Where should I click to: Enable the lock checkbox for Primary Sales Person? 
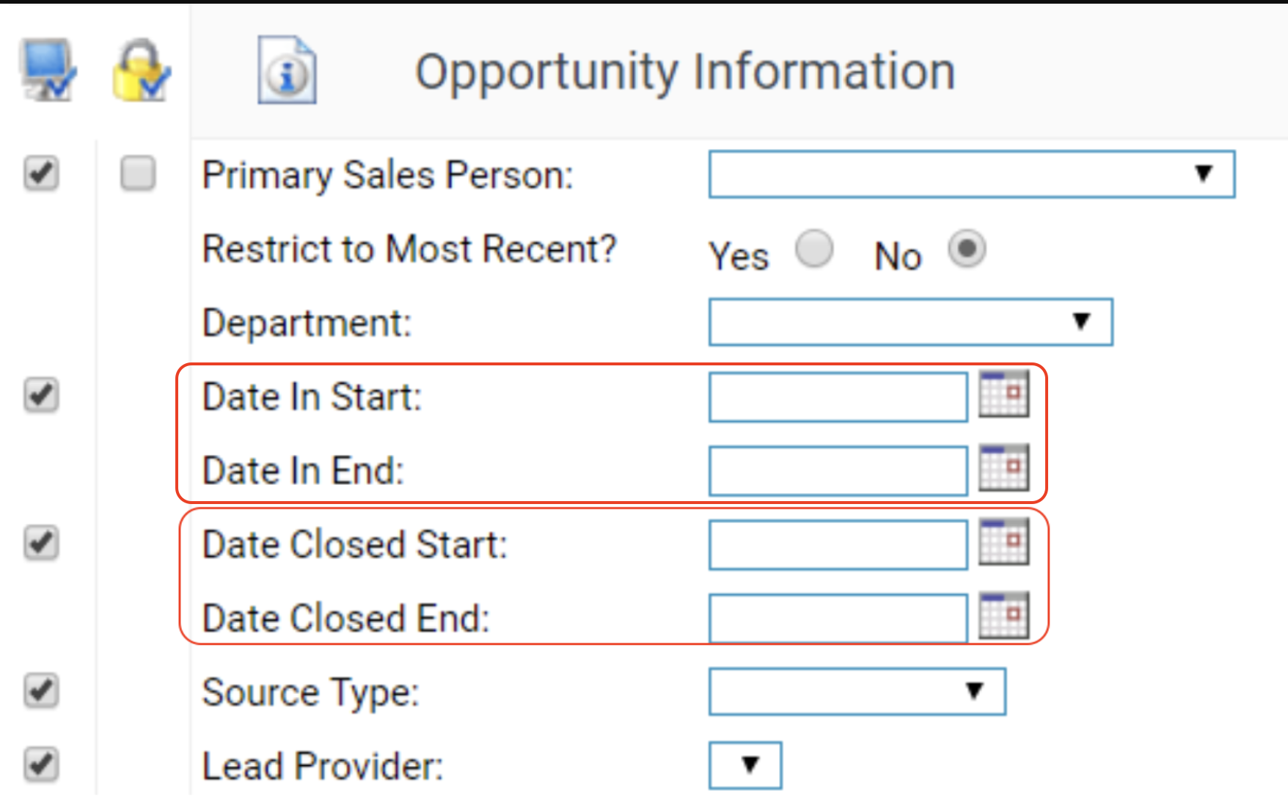[x=138, y=174]
